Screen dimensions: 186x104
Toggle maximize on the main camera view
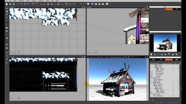click(x=147, y=57)
